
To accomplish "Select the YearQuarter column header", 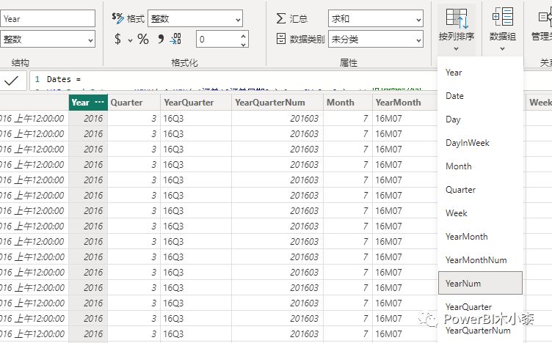I will coord(196,103).
